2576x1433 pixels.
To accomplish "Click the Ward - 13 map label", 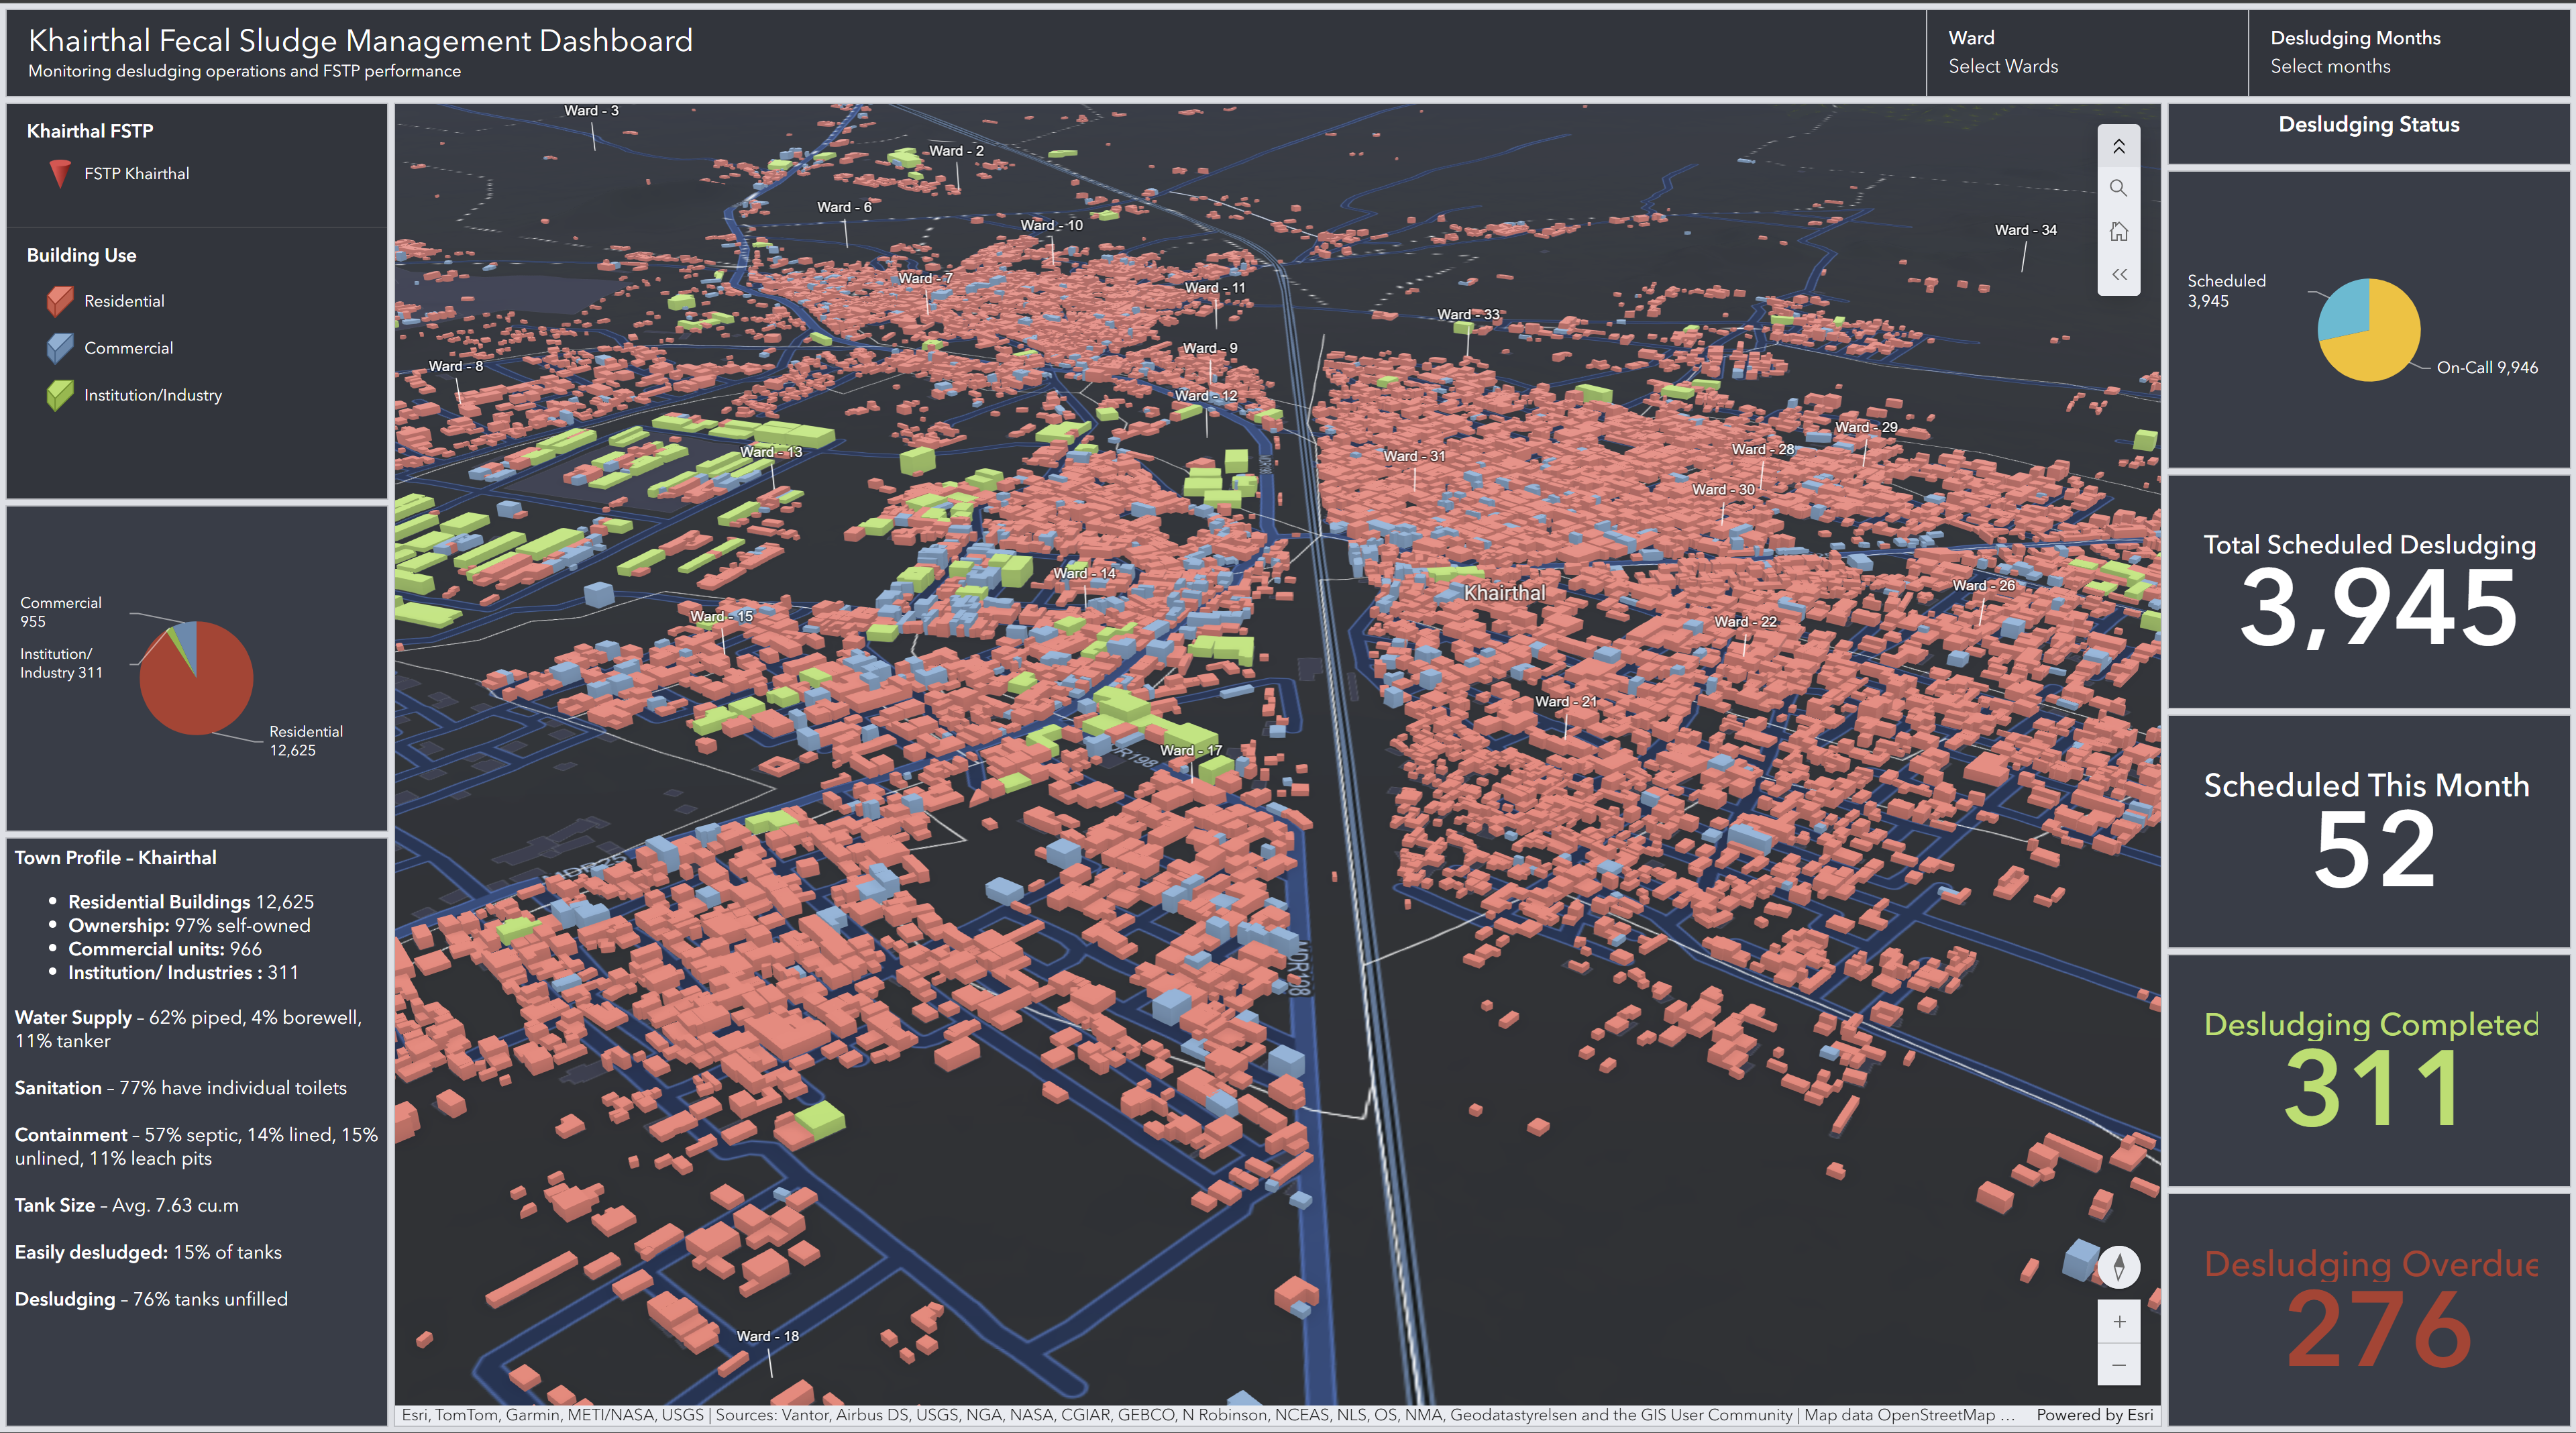I will click(x=771, y=452).
